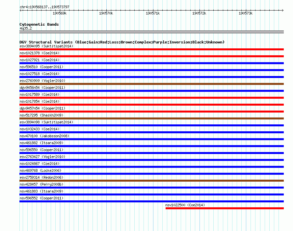This screenshot has width=293, height=231.
Task: Click the nsv517295 (Shaikh2009) label
Action: coord(41,115)
